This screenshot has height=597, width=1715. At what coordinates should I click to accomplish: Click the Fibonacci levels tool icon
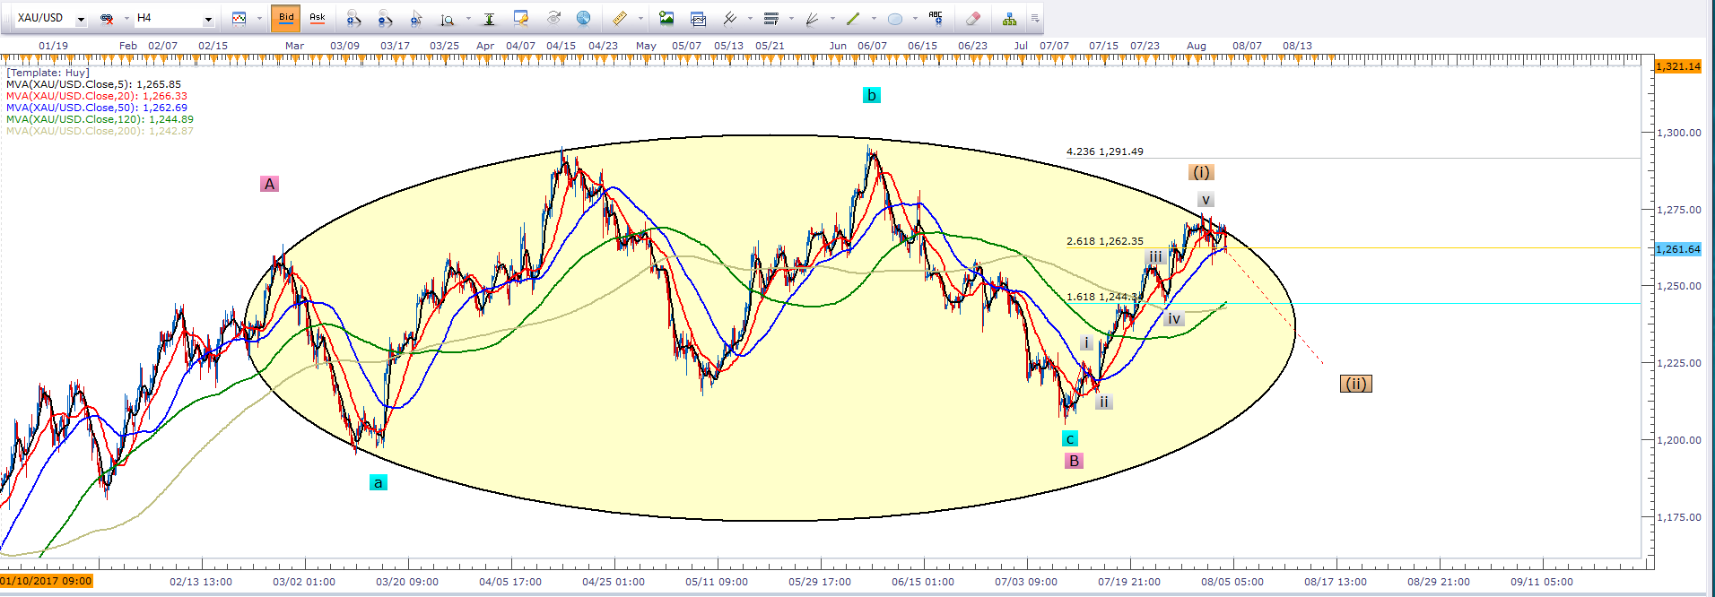coord(770,18)
